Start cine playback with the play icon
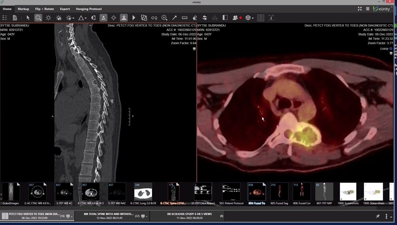The width and height of the screenshot is (397, 225). point(134,18)
